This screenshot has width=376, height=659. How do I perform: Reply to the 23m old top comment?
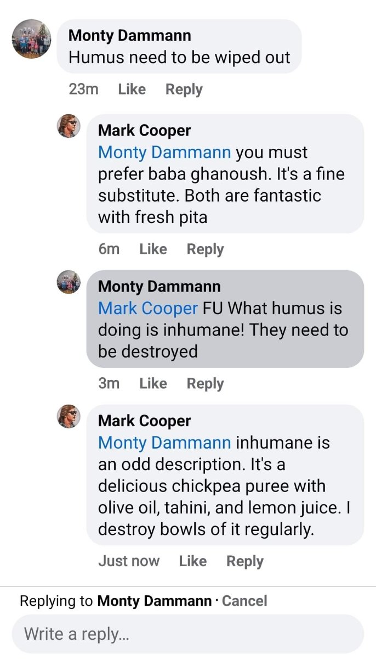point(184,89)
